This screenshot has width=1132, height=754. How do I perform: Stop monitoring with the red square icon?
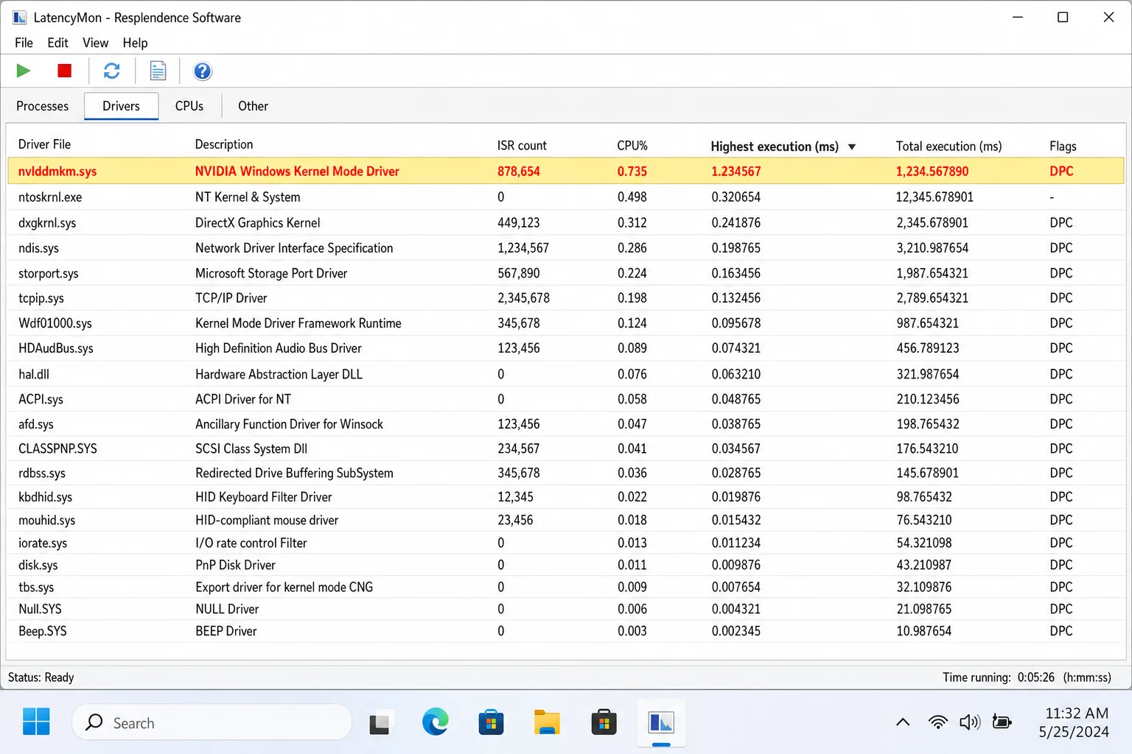[65, 71]
